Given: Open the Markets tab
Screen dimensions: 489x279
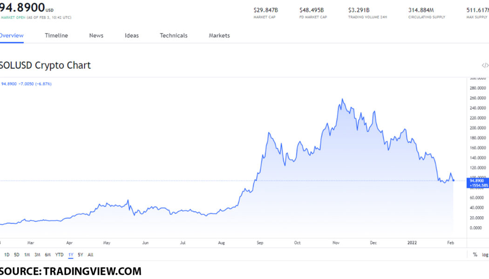Looking at the screenshot, I should (218, 35).
